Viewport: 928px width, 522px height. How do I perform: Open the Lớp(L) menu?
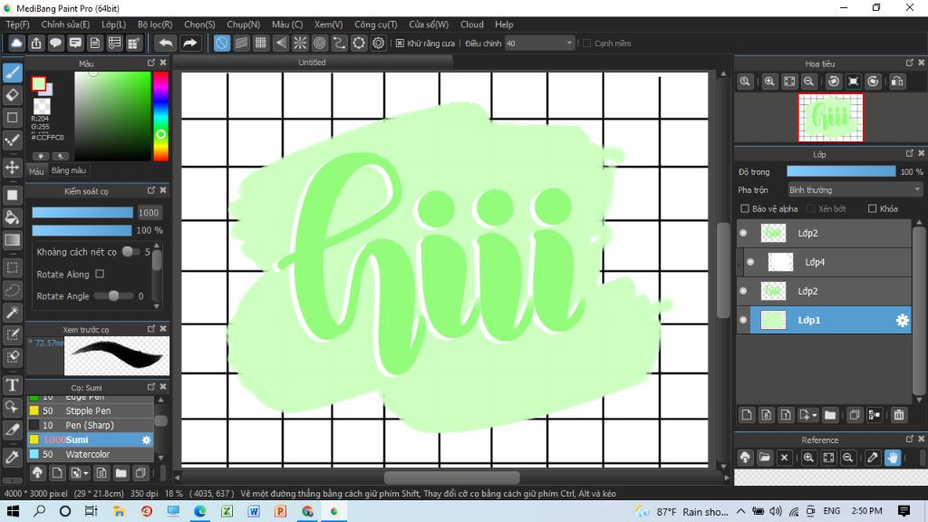click(113, 24)
